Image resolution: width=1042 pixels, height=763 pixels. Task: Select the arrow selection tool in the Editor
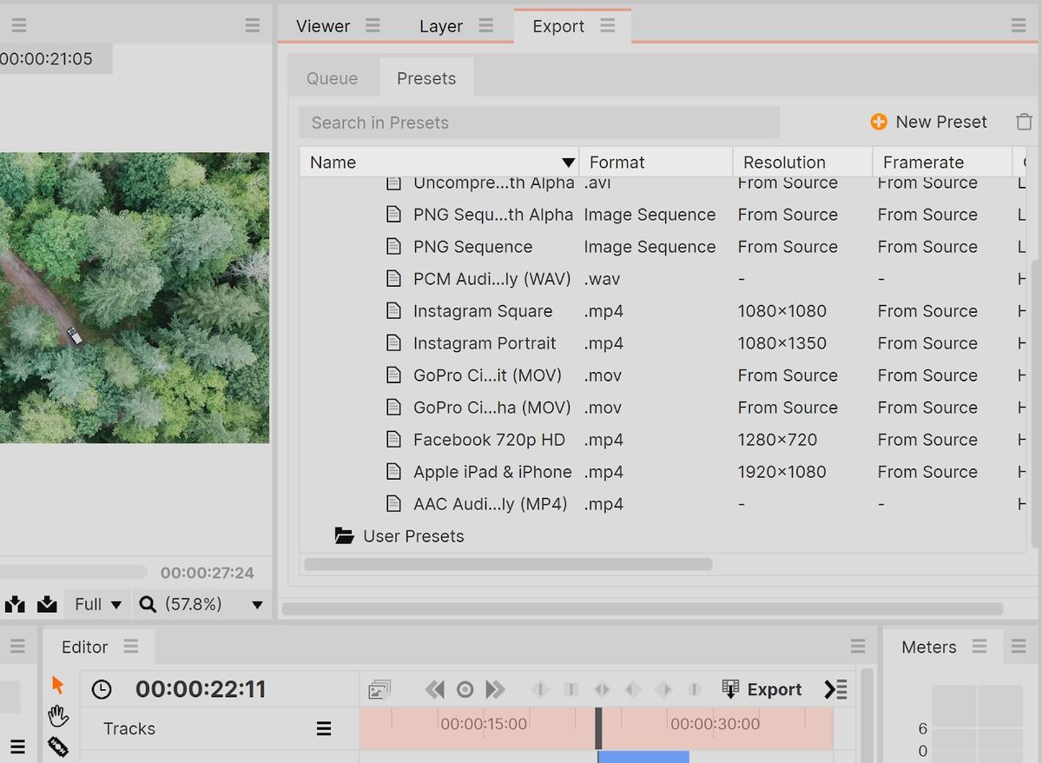pyautogui.click(x=57, y=685)
